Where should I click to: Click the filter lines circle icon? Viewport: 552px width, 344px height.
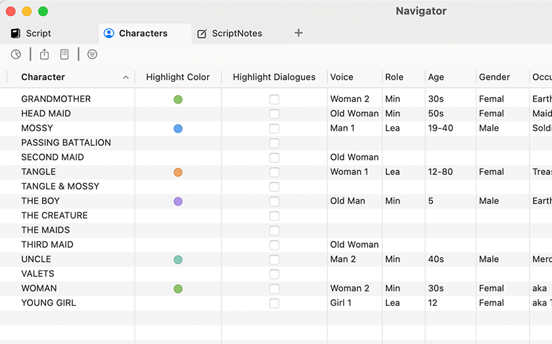93,55
